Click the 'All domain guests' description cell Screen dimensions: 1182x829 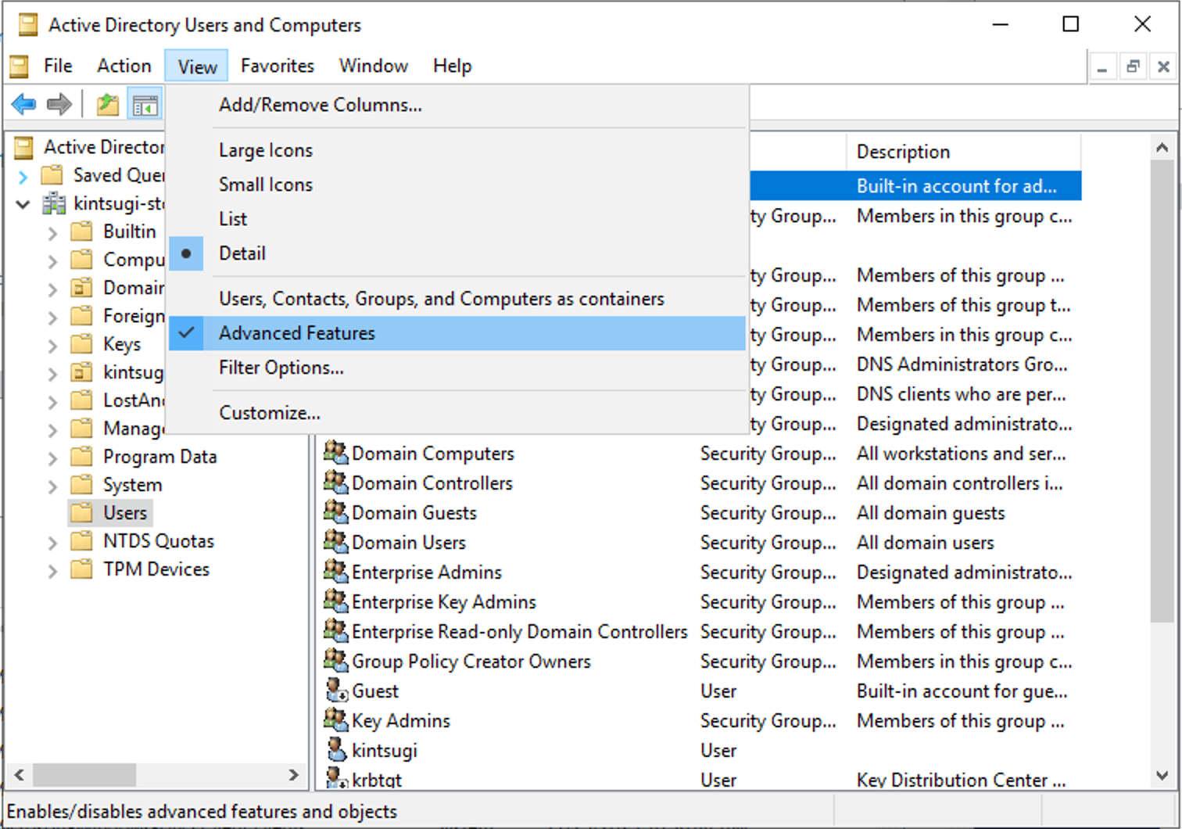point(931,513)
